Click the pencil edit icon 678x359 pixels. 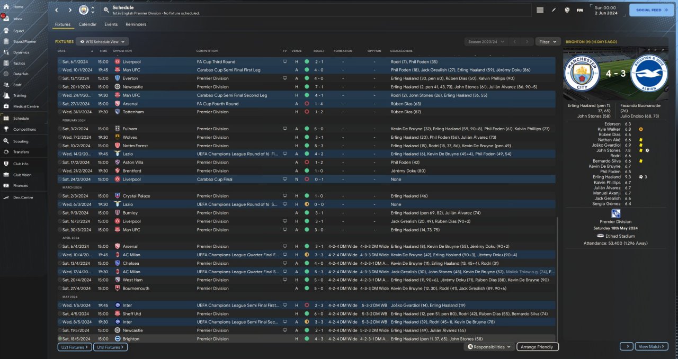pos(554,10)
